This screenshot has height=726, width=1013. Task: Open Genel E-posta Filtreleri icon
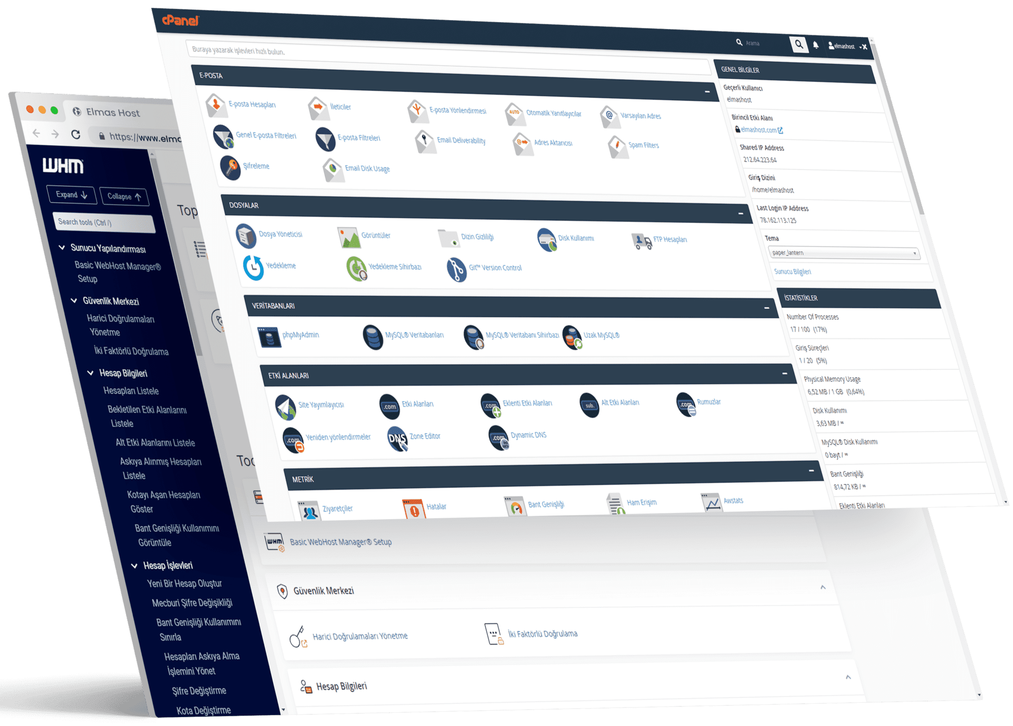(x=223, y=136)
